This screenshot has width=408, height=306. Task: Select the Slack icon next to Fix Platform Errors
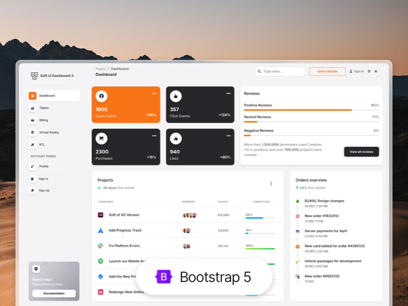(100, 246)
